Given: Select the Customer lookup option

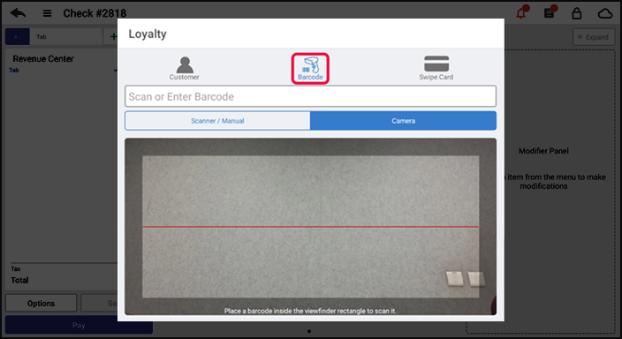Looking at the screenshot, I should pyautogui.click(x=185, y=68).
